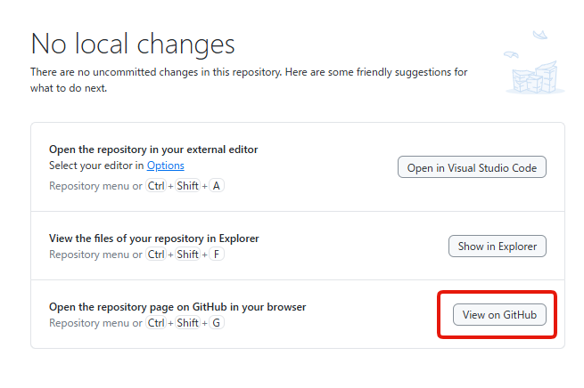
Task: Click the Ctrl key badge in GitHub row
Action: click(x=156, y=323)
